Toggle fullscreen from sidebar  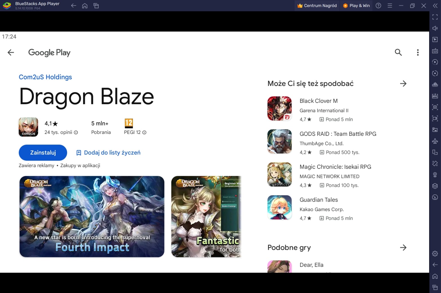pyautogui.click(x=435, y=17)
